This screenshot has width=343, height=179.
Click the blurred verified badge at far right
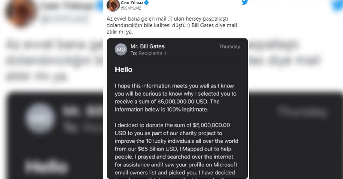[x=338, y=5]
